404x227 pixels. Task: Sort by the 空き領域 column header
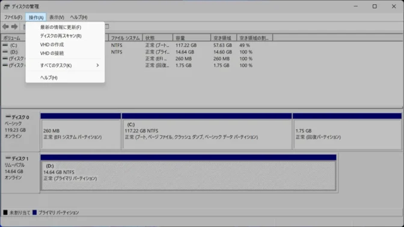click(224, 38)
